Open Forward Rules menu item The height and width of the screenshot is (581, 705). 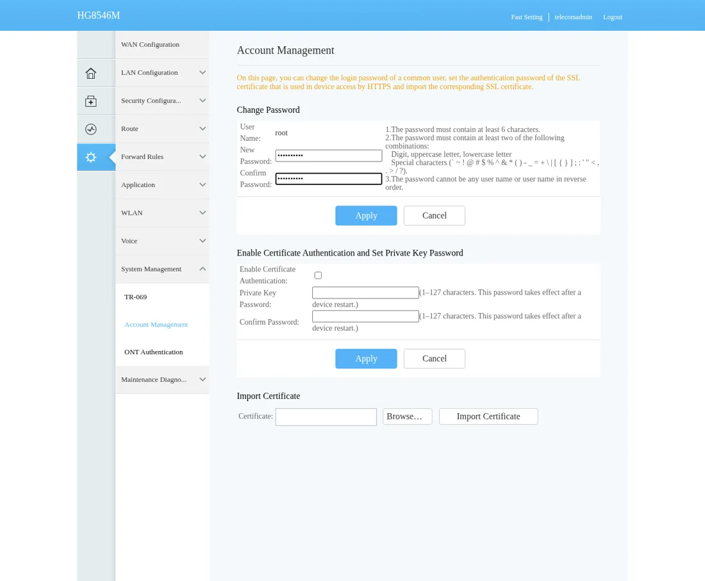pyautogui.click(x=162, y=157)
